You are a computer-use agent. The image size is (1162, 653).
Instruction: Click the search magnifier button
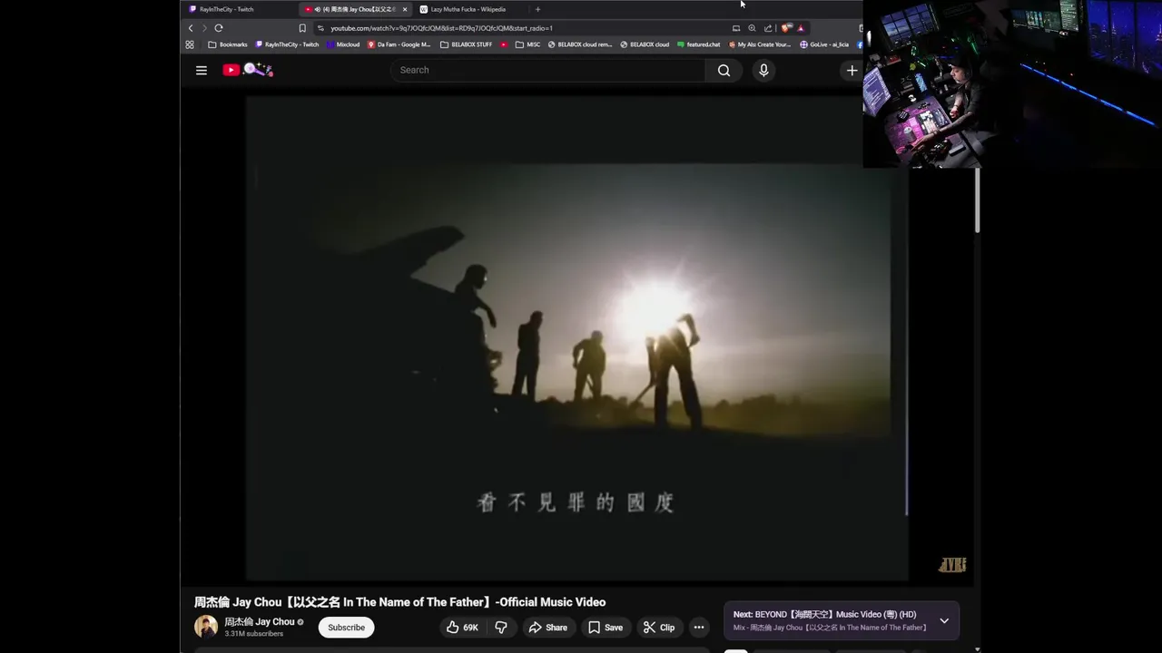[724, 70]
